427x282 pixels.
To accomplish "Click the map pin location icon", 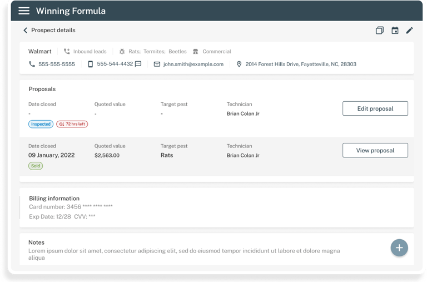I will coord(239,65).
